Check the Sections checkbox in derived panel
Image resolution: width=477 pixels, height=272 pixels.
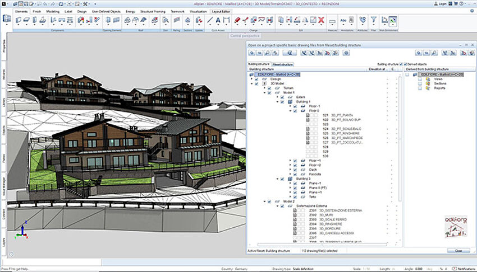(x=420, y=83)
